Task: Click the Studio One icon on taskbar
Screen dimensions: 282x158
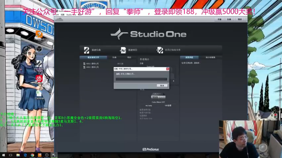Action: pyautogui.click(x=54, y=155)
